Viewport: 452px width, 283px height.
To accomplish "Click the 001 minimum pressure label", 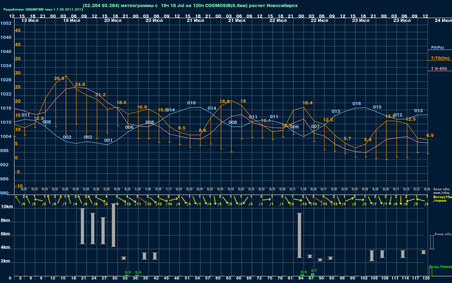I will click(108, 140).
